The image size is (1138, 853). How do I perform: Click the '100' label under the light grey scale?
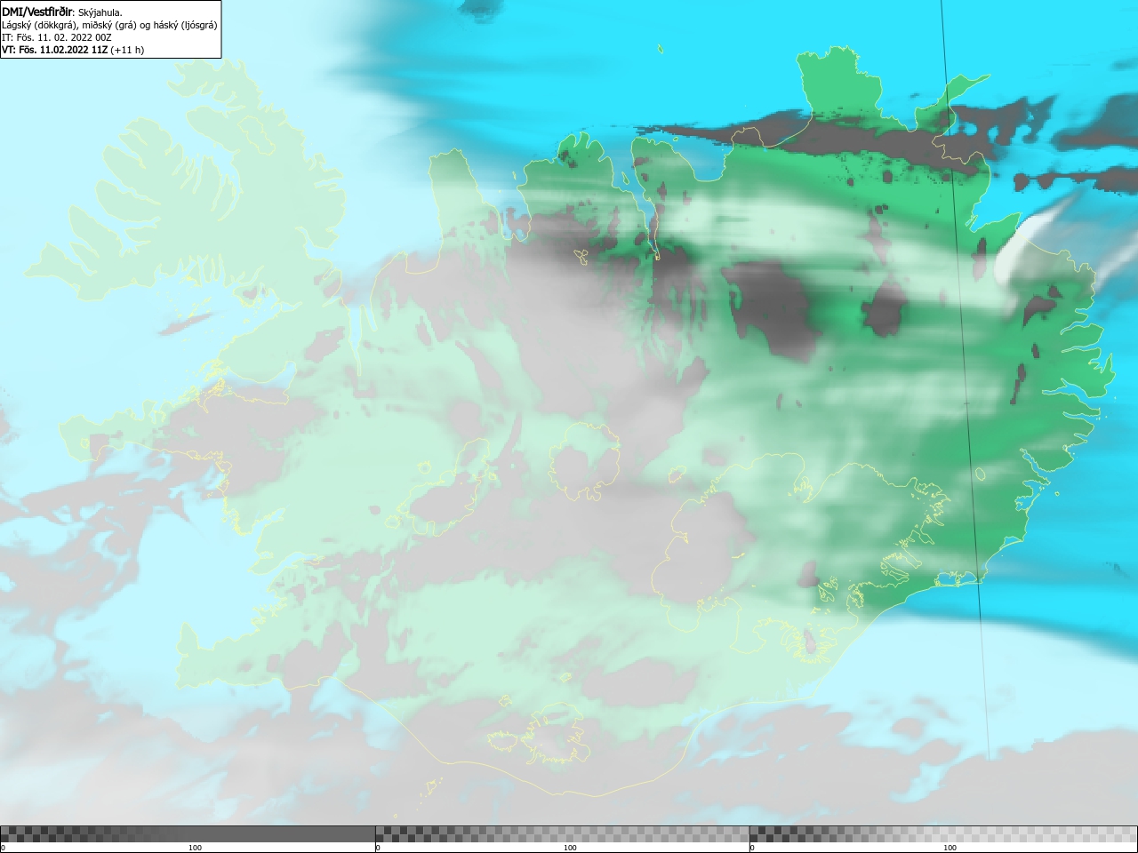click(950, 848)
